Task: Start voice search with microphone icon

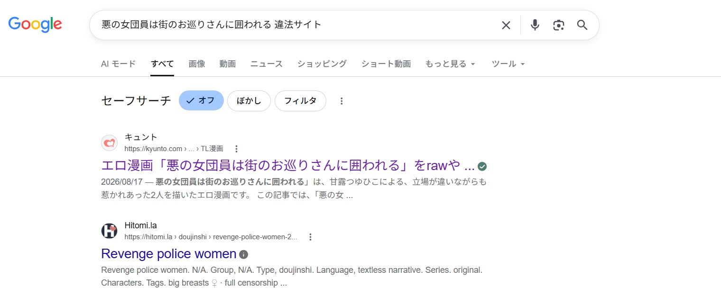Action: point(535,25)
